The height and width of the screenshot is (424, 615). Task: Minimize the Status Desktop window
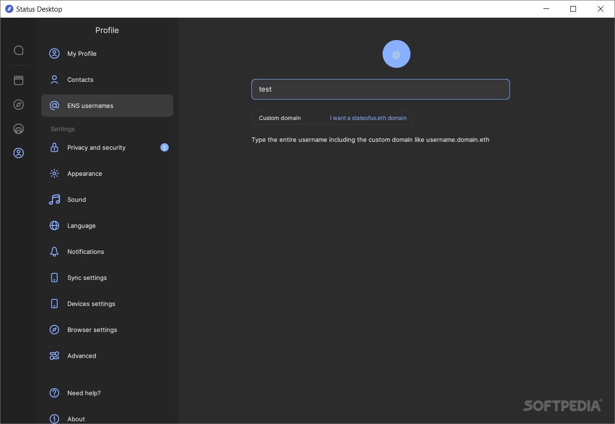click(x=546, y=9)
